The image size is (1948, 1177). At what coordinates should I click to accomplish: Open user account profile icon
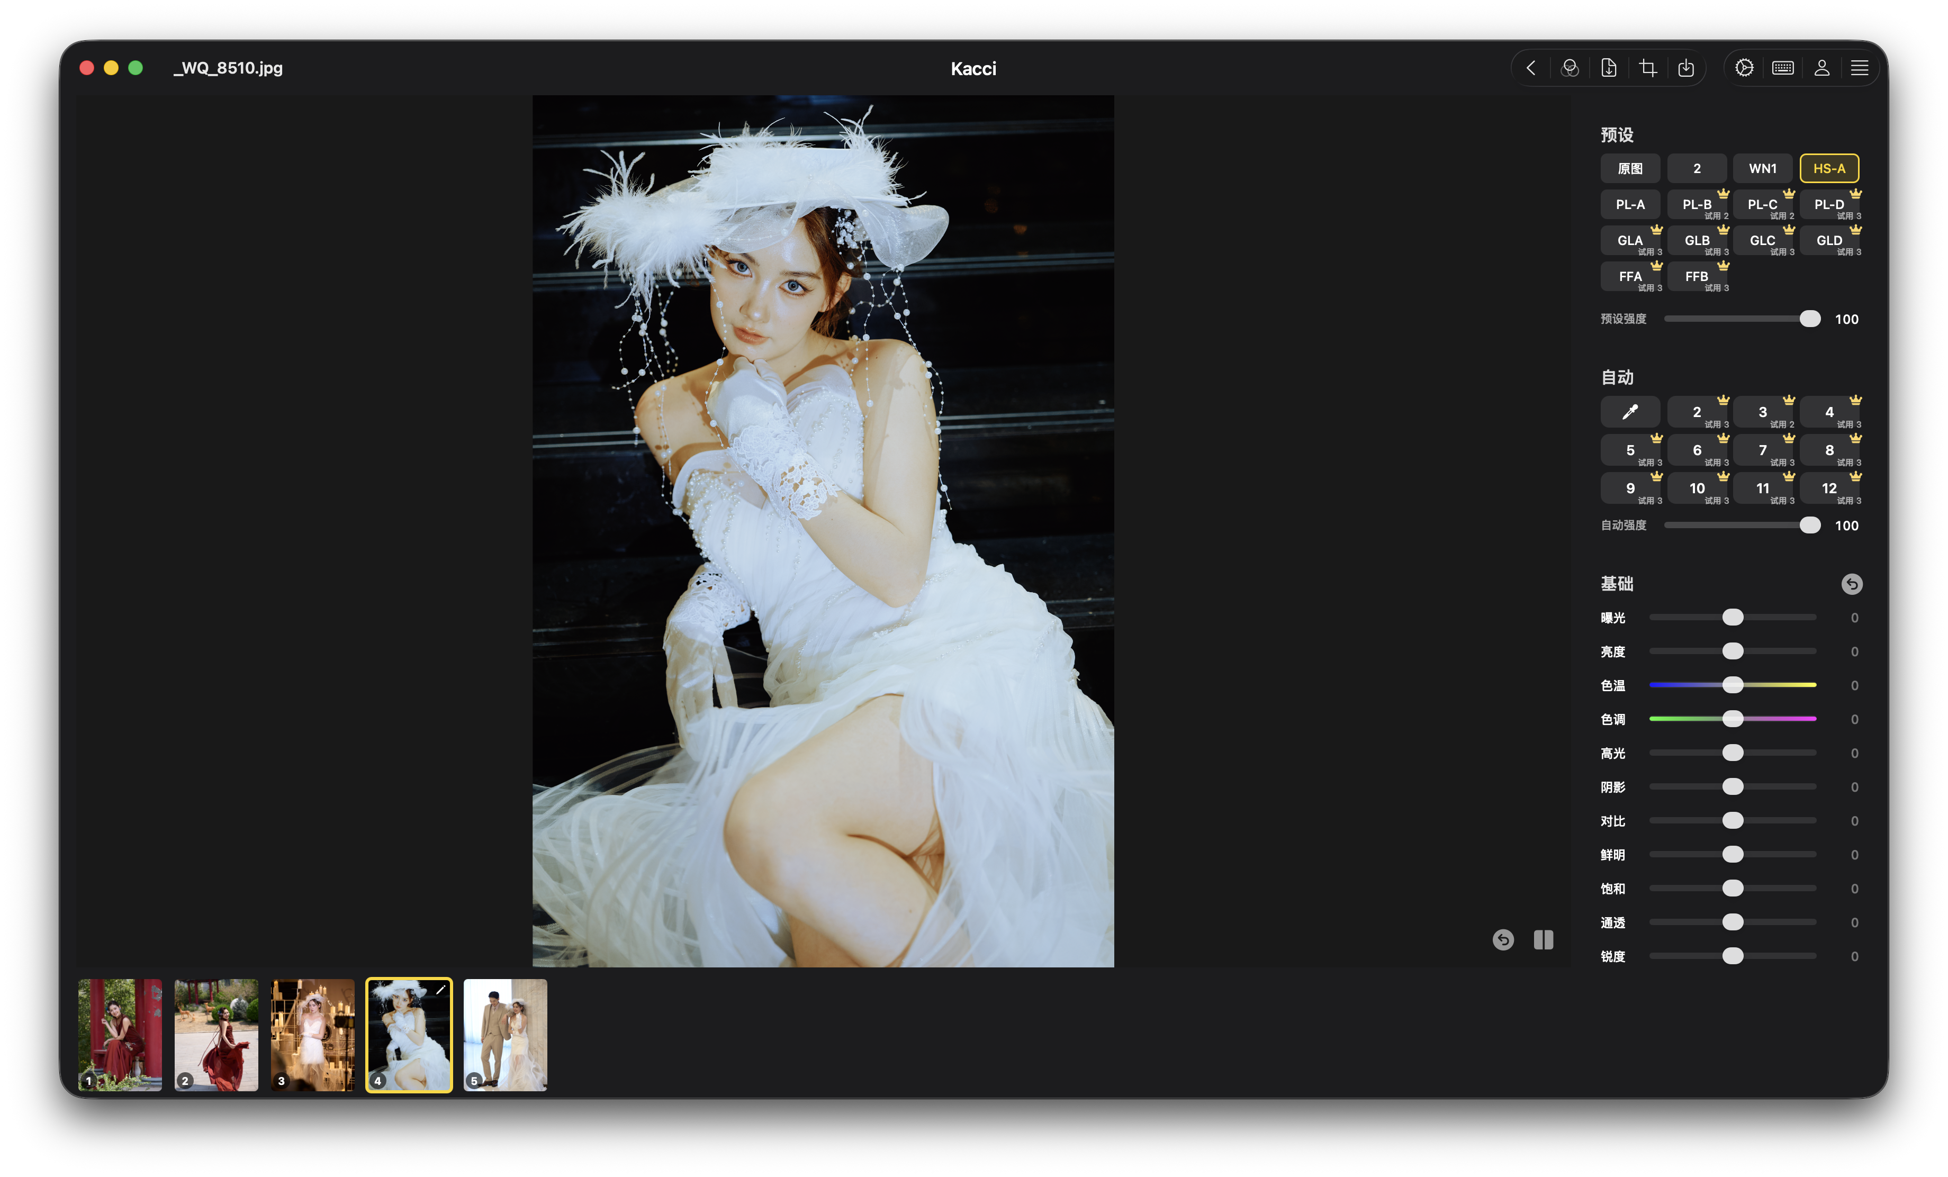coord(1821,68)
